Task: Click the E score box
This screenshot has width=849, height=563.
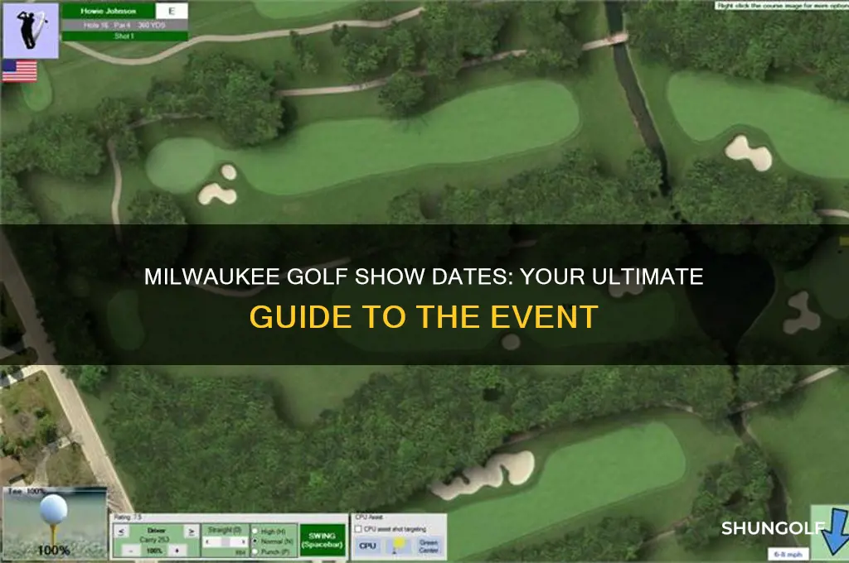Action: point(172,11)
